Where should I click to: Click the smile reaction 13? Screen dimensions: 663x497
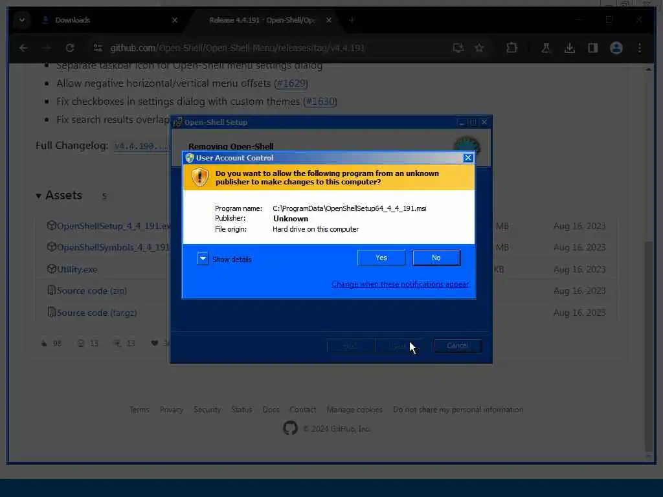click(88, 343)
